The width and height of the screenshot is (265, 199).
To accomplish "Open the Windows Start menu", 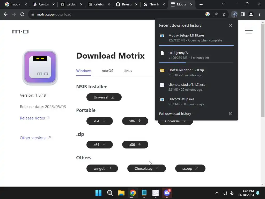I will click(98, 193).
